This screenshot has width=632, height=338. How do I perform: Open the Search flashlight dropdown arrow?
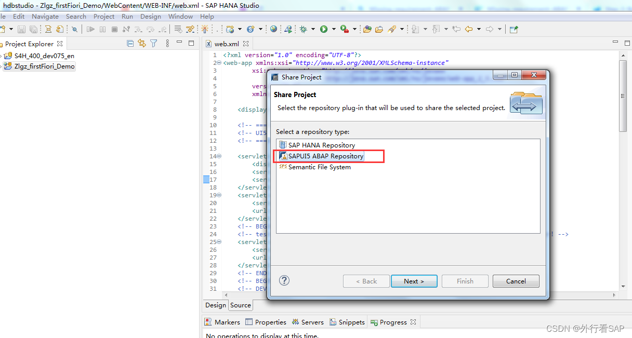click(402, 30)
